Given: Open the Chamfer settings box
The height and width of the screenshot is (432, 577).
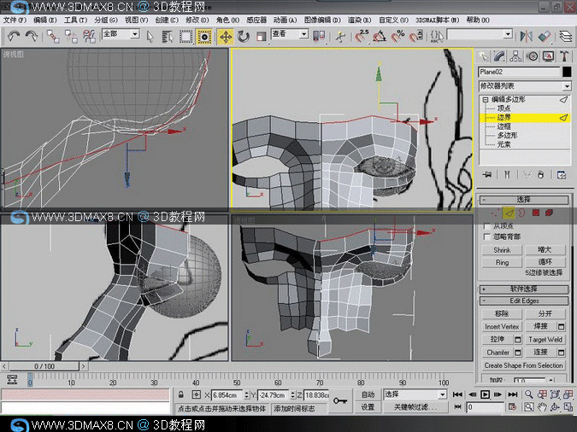Looking at the screenshot, I should [517, 353].
